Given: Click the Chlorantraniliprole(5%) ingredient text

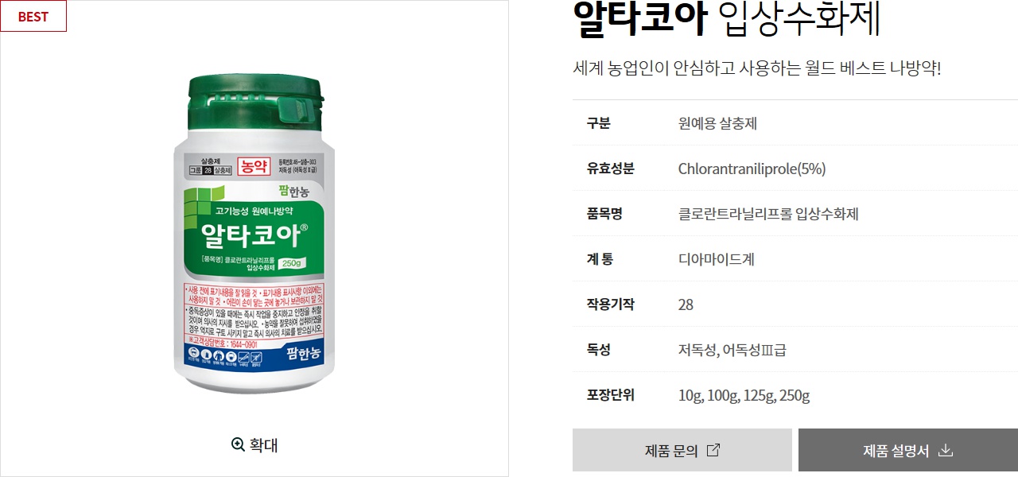Looking at the screenshot, I should point(752,169).
